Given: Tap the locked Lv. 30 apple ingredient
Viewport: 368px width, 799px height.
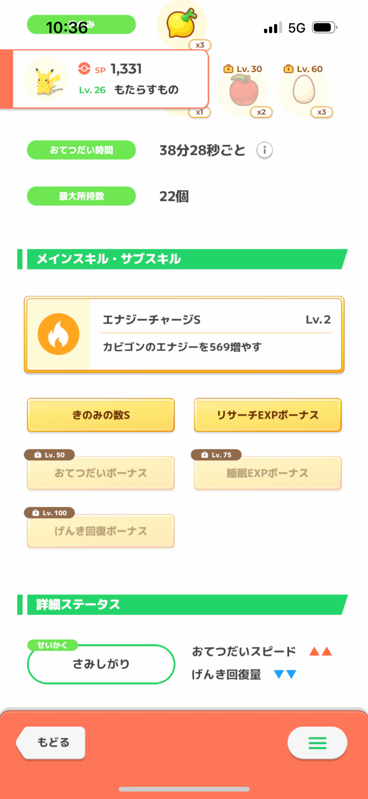Looking at the screenshot, I should 244,91.
